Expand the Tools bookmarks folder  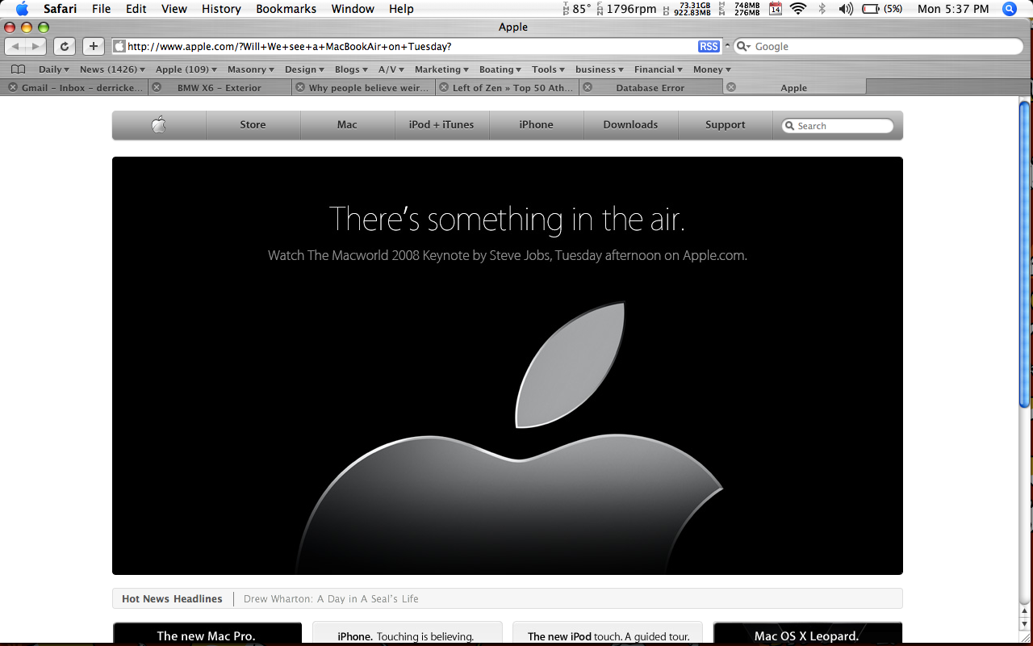click(548, 69)
